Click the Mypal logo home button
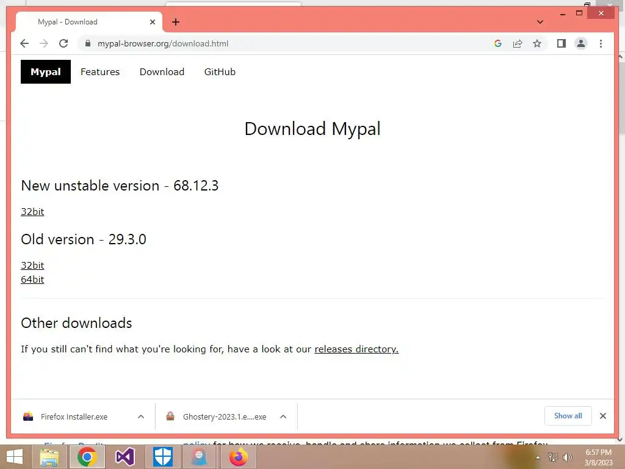Screen dimensions: 625x469 click(46, 72)
